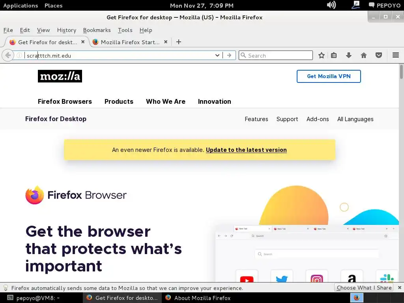Click the network status icon
Viewport: 404px width, 303px height.
coord(355,5)
